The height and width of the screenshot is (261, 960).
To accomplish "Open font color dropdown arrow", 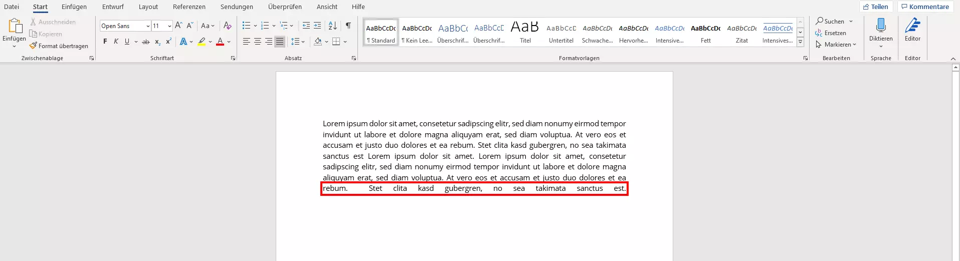I will click(229, 42).
